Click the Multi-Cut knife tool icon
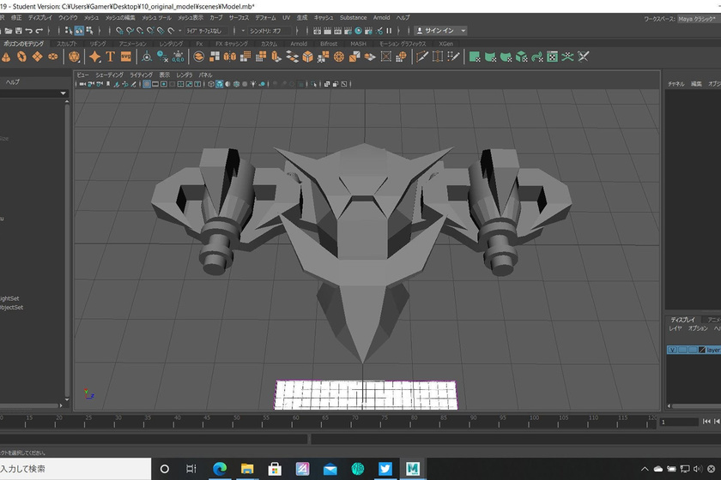 421,57
